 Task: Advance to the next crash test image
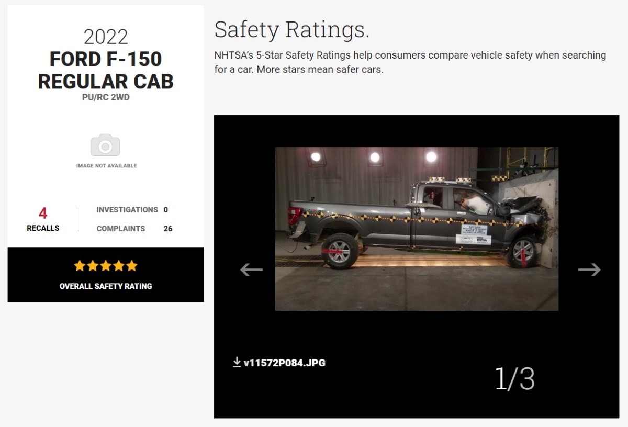[x=589, y=269]
